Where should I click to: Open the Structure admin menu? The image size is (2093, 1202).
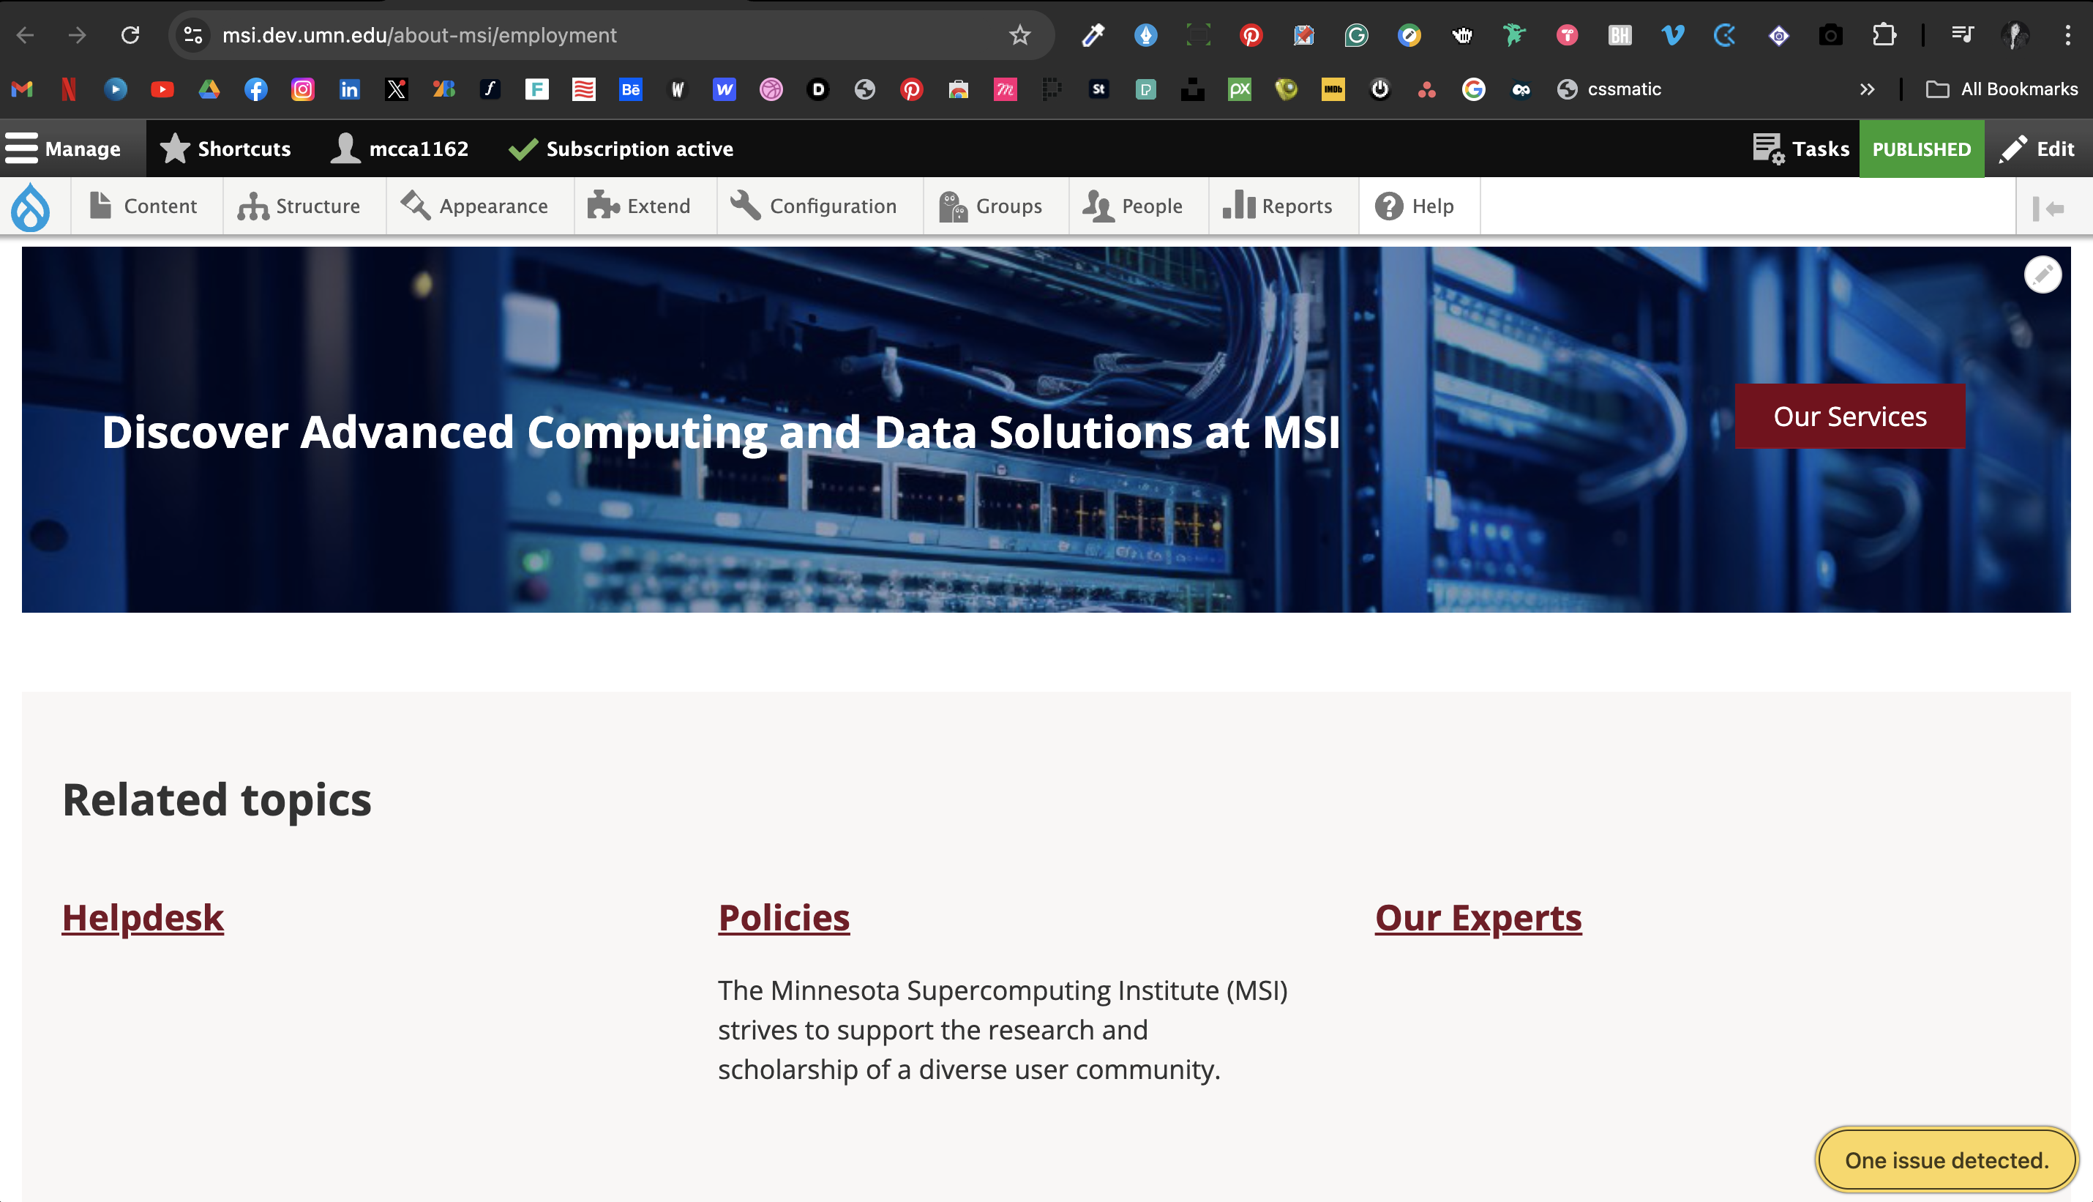tap(299, 206)
